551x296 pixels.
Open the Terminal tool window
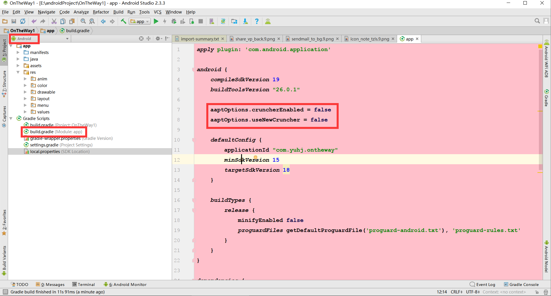point(83,284)
